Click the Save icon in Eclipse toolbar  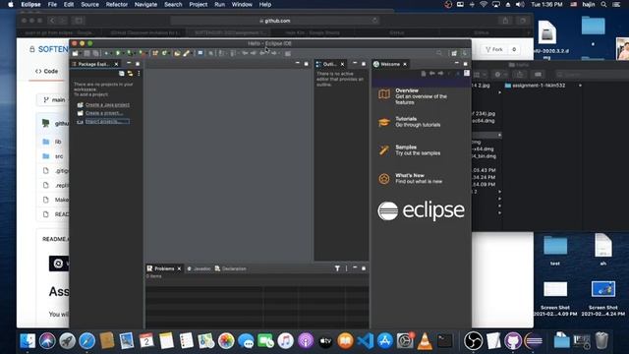(x=86, y=53)
